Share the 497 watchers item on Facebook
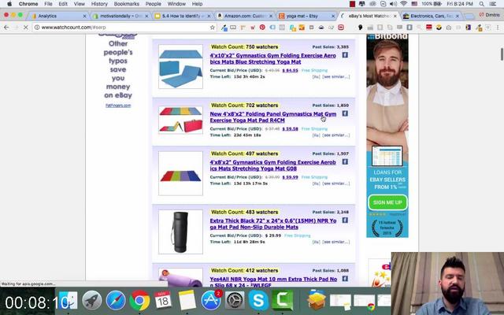The image size is (504, 315). pos(345,161)
